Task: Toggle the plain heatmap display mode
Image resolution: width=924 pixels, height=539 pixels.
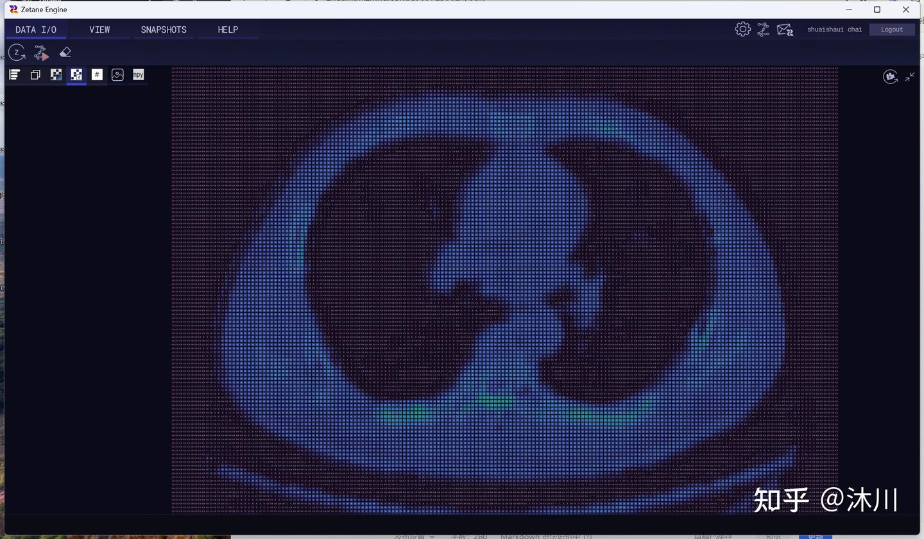Action: point(56,74)
